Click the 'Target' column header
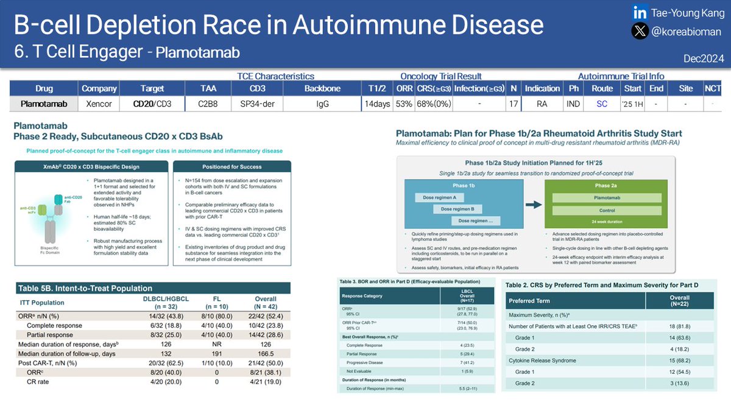731x411 pixels. tap(152, 88)
